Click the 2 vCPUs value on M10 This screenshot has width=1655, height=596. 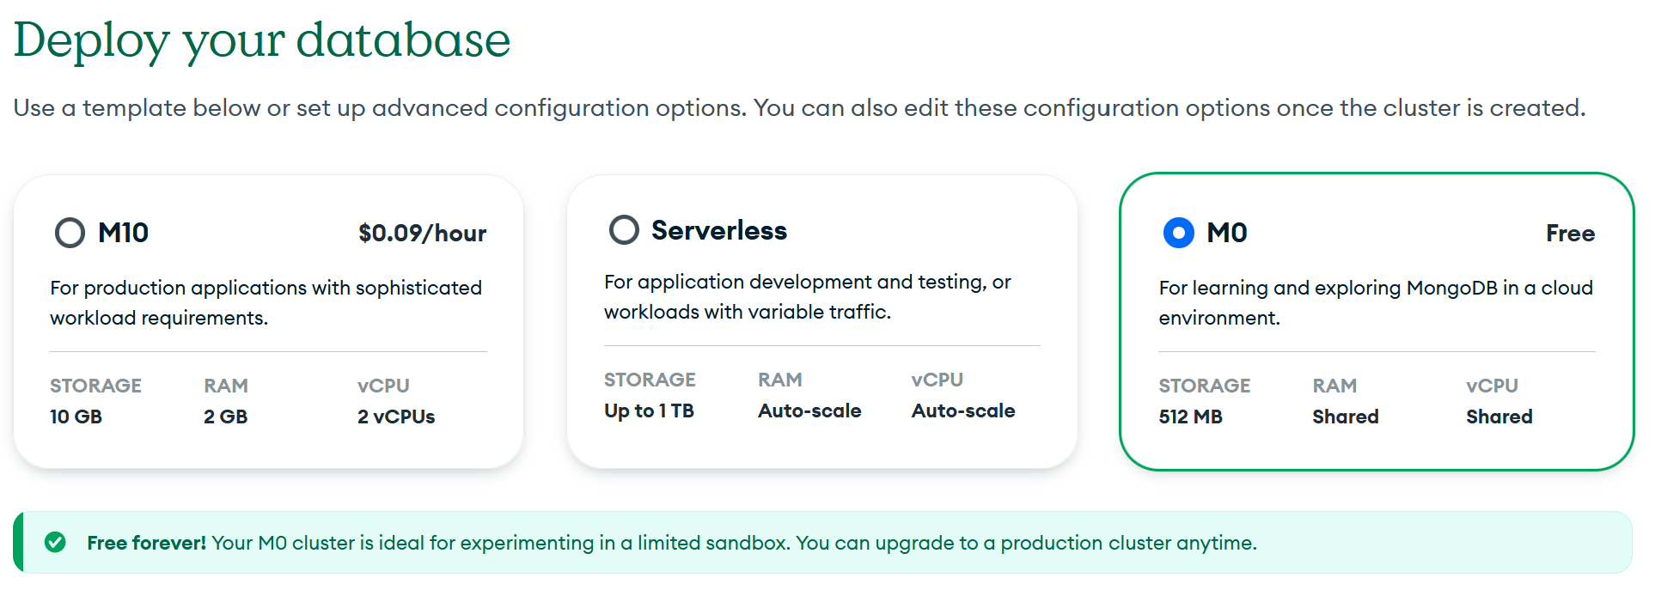click(396, 417)
